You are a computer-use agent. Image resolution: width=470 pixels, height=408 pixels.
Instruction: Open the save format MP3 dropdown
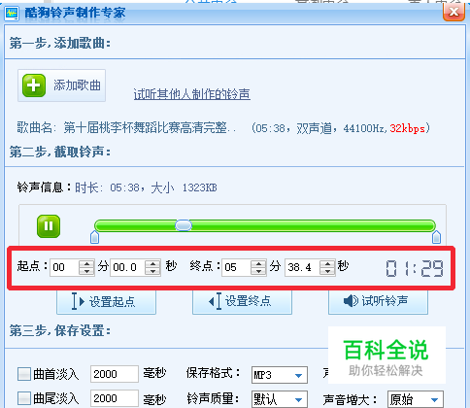coord(280,375)
